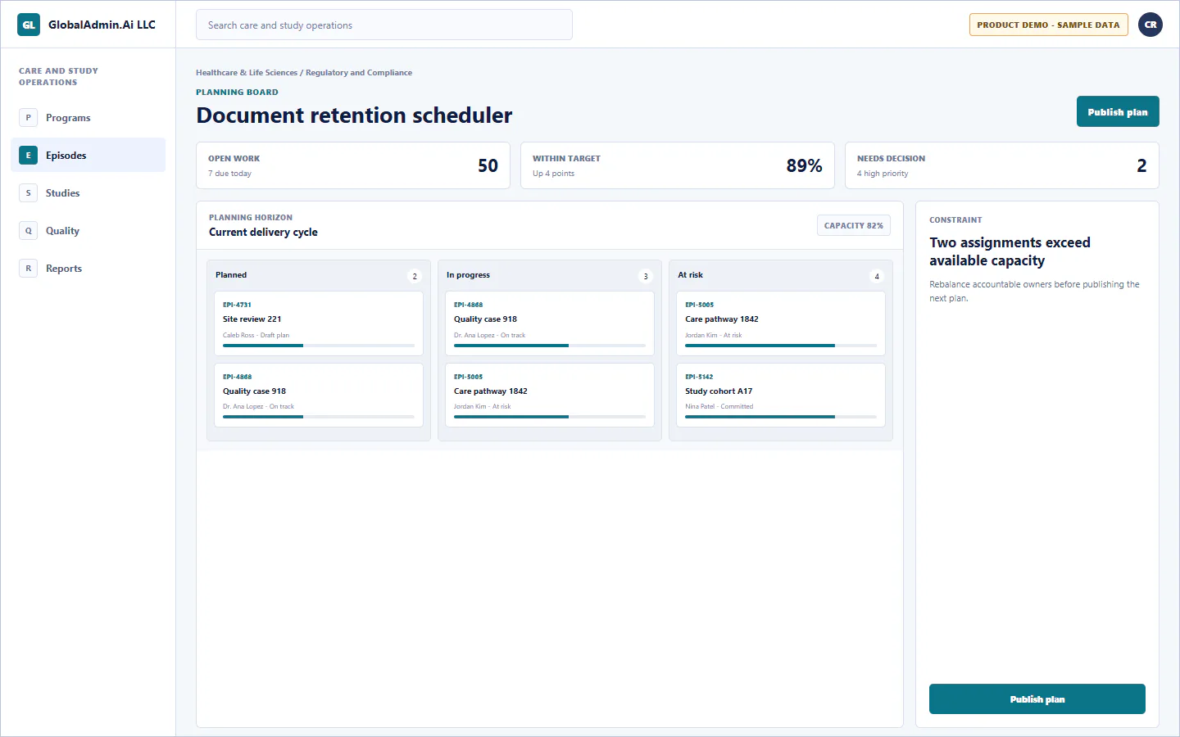Open Care pathway 1842 card in At risk column
Viewport: 1180px width, 737px height.
coord(781,323)
